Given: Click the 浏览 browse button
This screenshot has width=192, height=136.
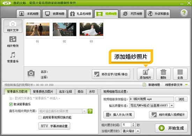Looking at the screenshot, I should point(181,99).
